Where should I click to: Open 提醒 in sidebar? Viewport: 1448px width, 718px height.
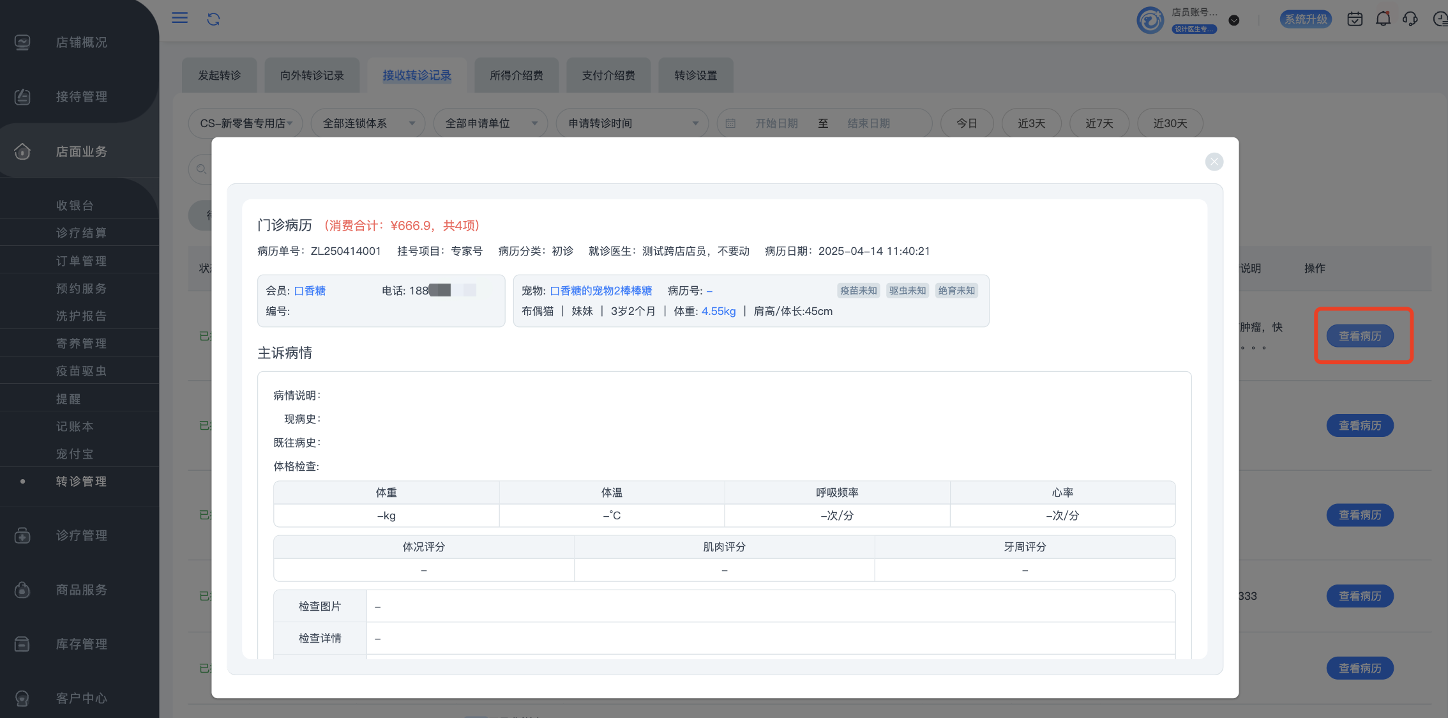tap(68, 399)
